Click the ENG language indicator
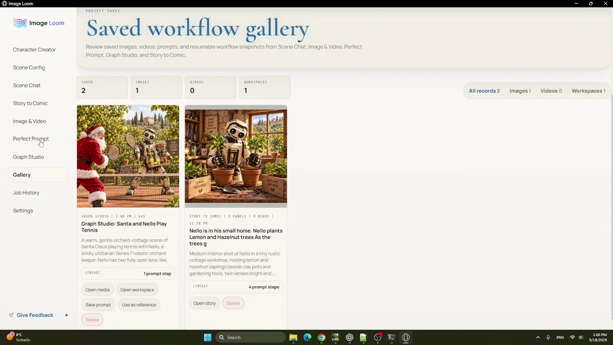Image resolution: width=613 pixels, height=345 pixels. (x=560, y=337)
